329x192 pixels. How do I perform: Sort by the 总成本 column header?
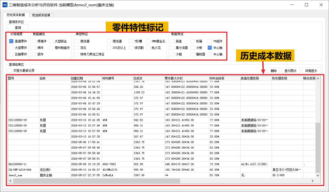click(149, 78)
